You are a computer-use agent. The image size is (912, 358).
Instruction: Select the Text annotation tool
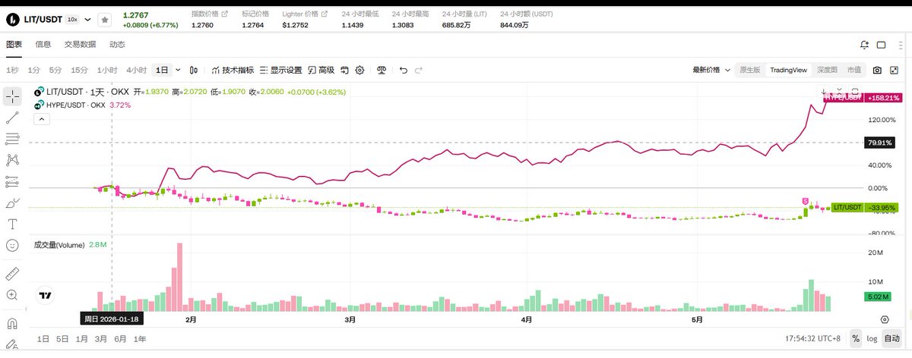pyautogui.click(x=12, y=225)
